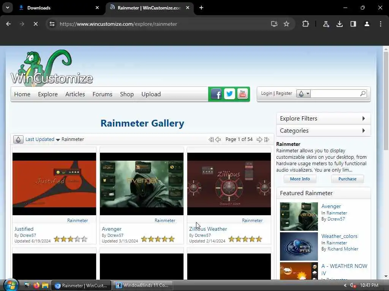Open the Explore menu item

tap(47, 94)
